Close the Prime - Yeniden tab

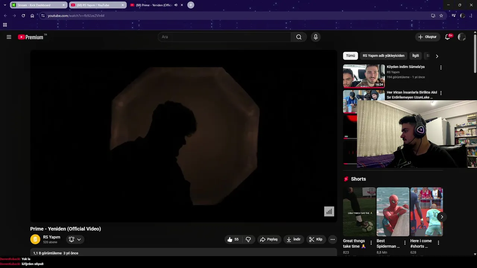coord(182,5)
